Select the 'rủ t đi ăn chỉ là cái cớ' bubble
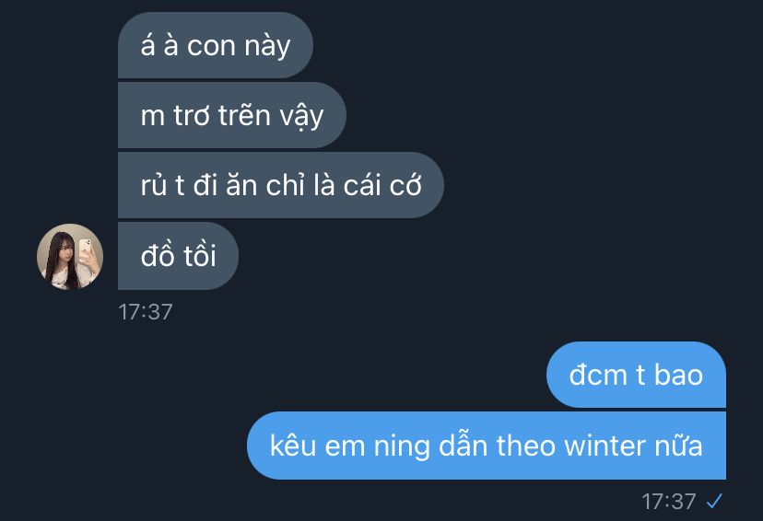The image size is (763, 521). [281, 186]
